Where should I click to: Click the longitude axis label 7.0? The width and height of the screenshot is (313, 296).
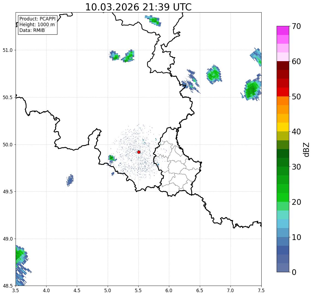coord(230,291)
